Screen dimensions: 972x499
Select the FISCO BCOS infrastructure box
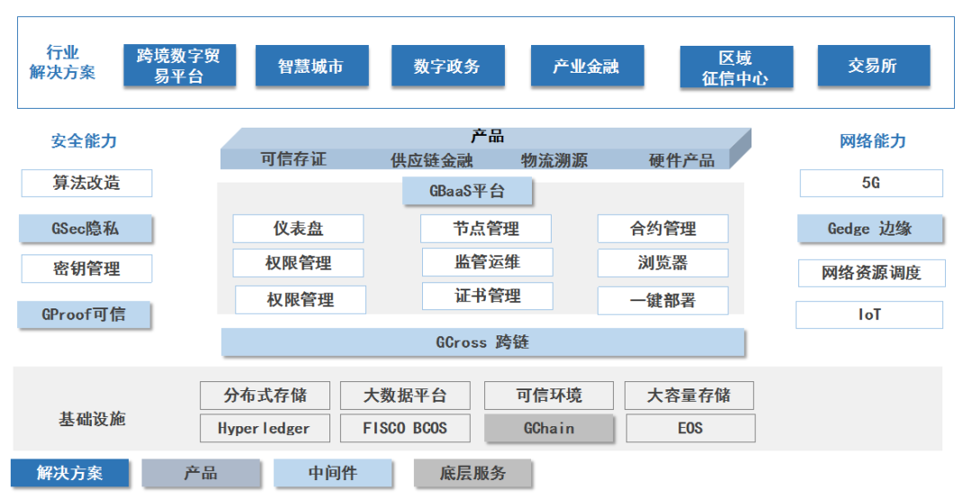point(404,428)
